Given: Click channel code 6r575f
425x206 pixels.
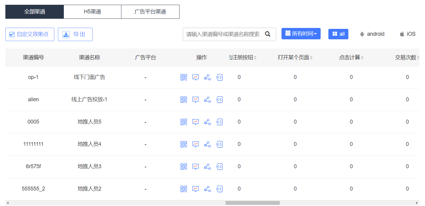Looking at the screenshot, I should pos(33,166).
